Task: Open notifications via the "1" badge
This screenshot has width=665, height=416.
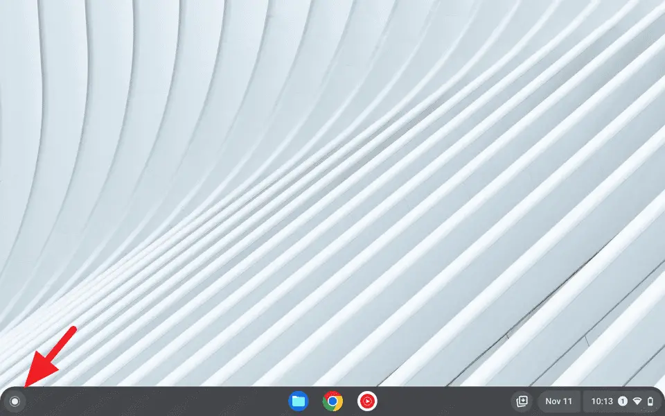Action: click(x=621, y=401)
